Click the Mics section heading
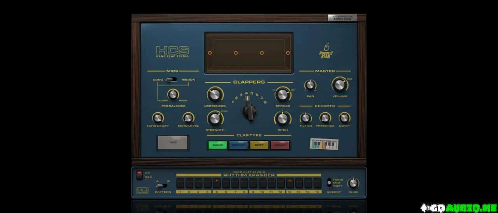The image size is (498, 213). [172, 71]
